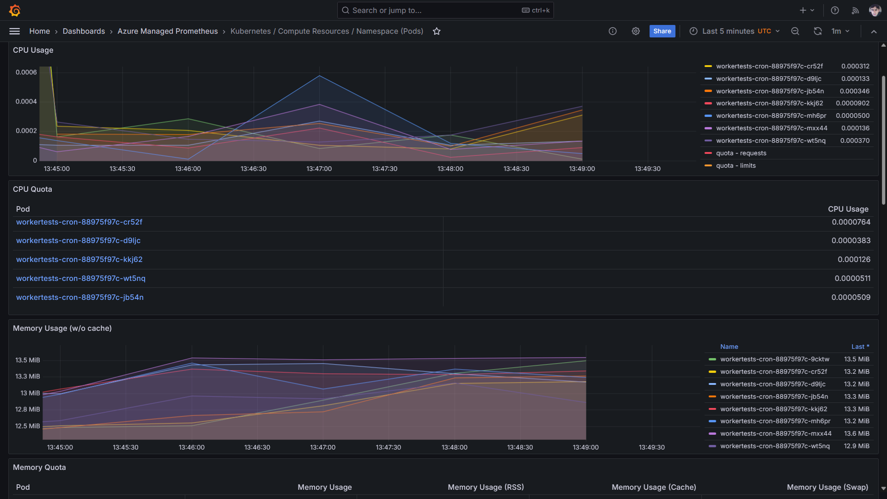This screenshot has height=499, width=887.
Task: Click mxx44 purple legend color swatch
Action: tap(708, 128)
